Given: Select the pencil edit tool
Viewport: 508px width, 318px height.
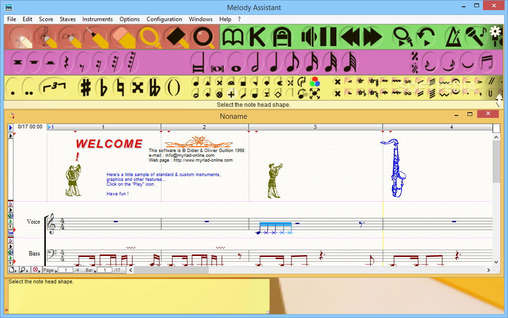Looking at the screenshot, I should tap(21, 38).
